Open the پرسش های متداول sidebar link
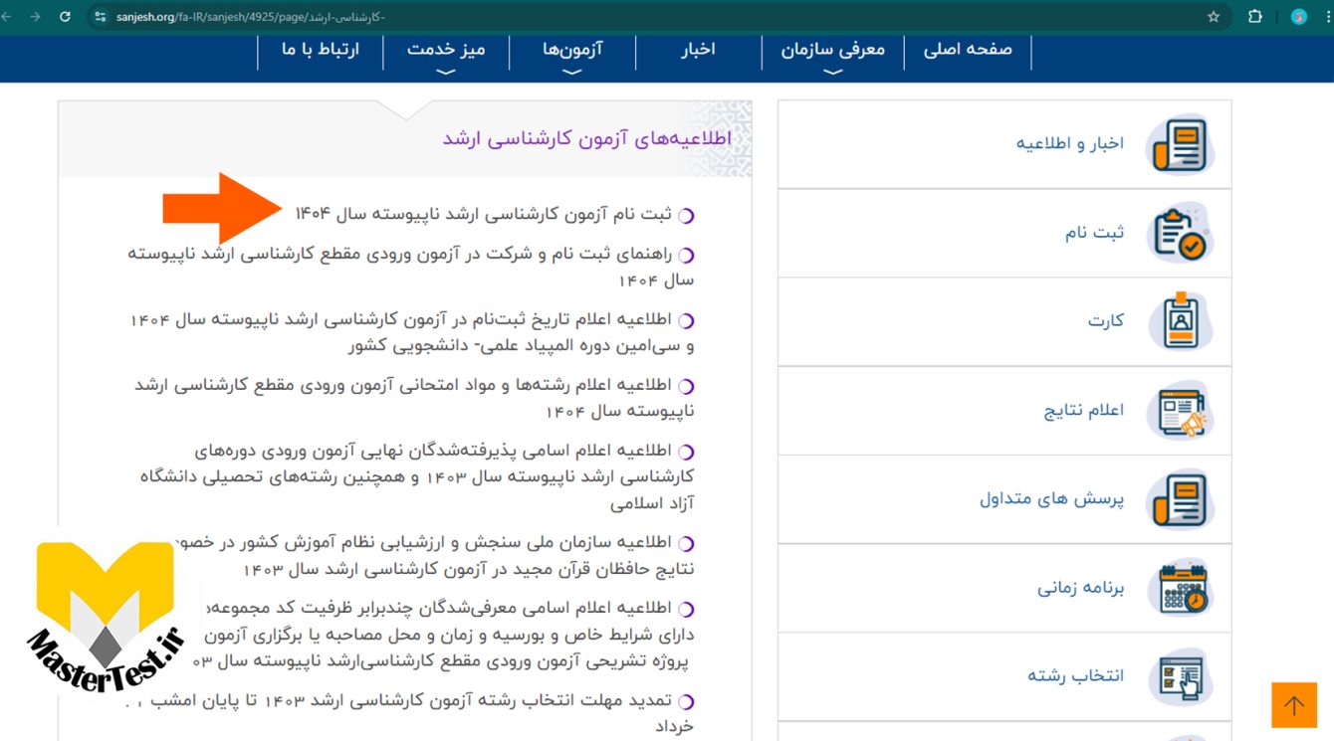The height and width of the screenshot is (741, 1334). click(x=1051, y=498)
